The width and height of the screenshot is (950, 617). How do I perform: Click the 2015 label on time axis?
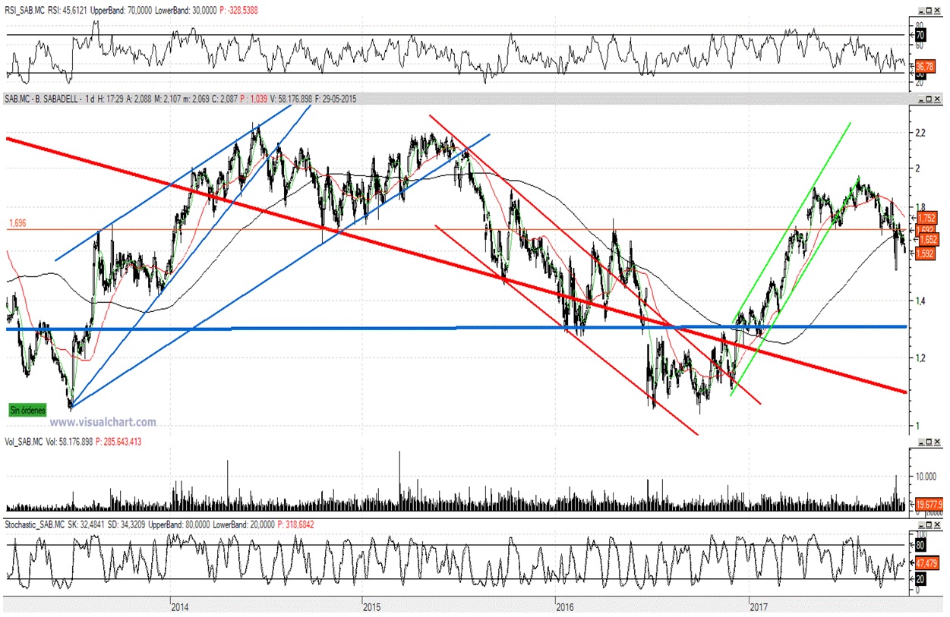[x=372, y=607]
